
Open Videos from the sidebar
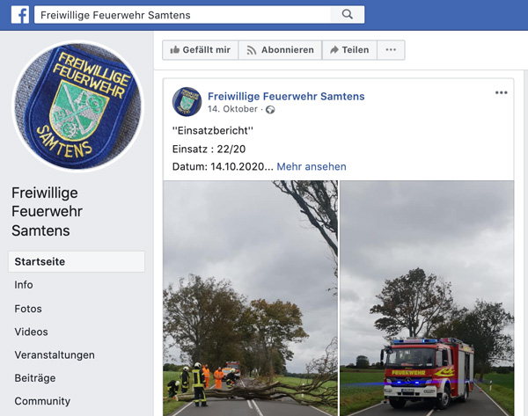tap(31, 332)
